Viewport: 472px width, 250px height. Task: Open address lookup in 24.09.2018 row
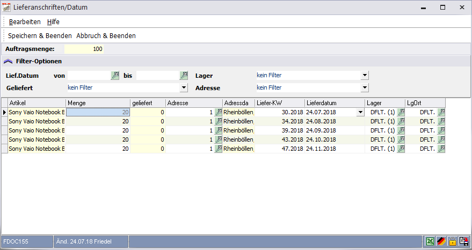point(218,130)
